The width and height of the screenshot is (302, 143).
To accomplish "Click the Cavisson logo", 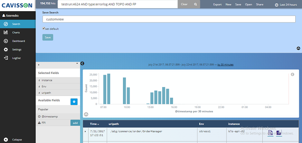I will (17, 5).
